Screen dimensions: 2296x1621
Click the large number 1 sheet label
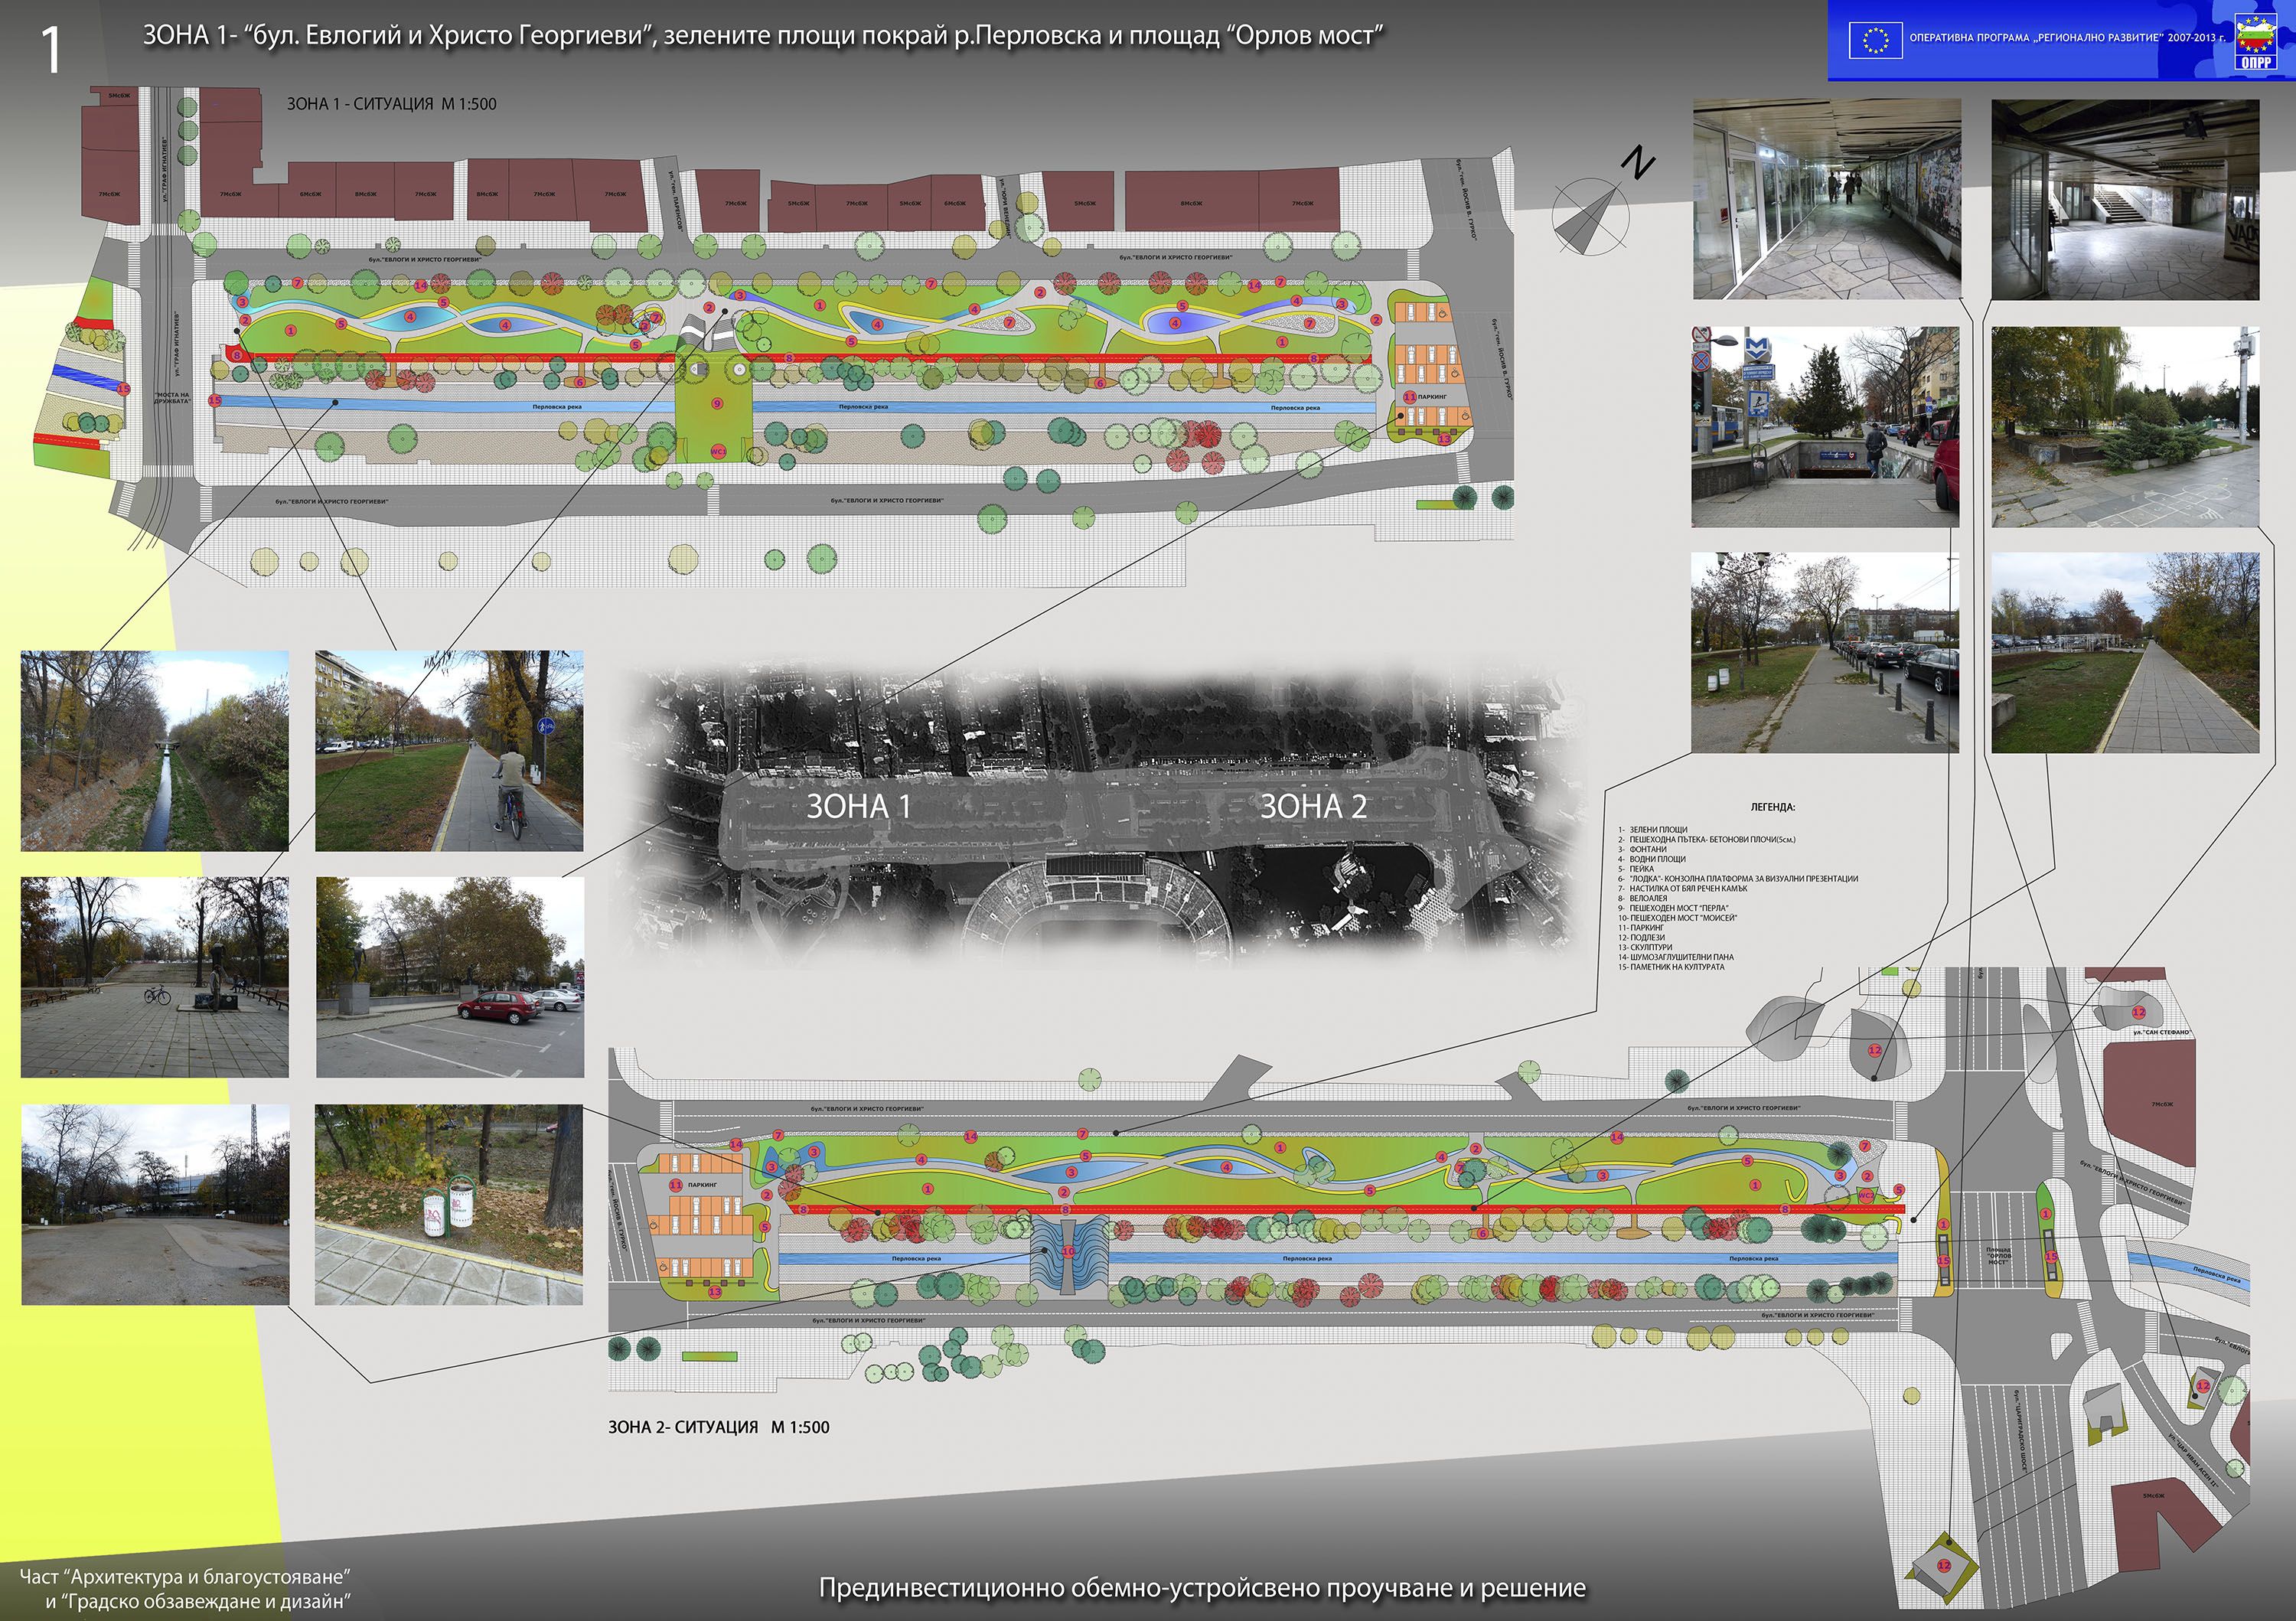(x=50, y=50)
